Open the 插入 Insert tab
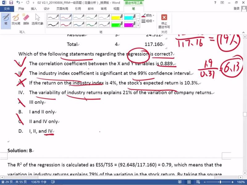The width and height of the screenshot is (247, 185). coord(34,9)
